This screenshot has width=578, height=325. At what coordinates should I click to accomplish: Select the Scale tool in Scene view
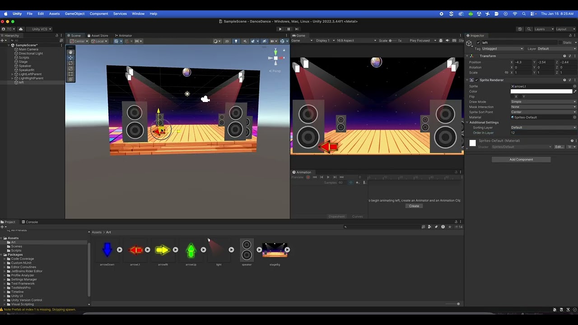[70, 68]
